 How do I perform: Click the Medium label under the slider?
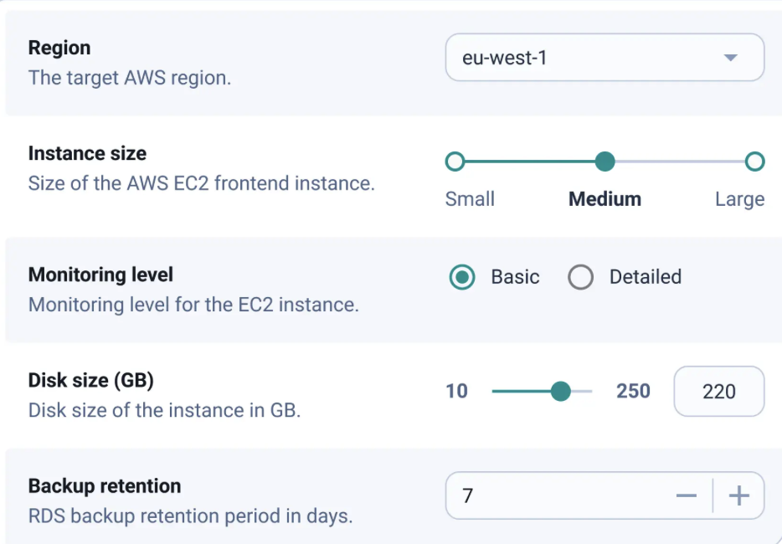605,199
